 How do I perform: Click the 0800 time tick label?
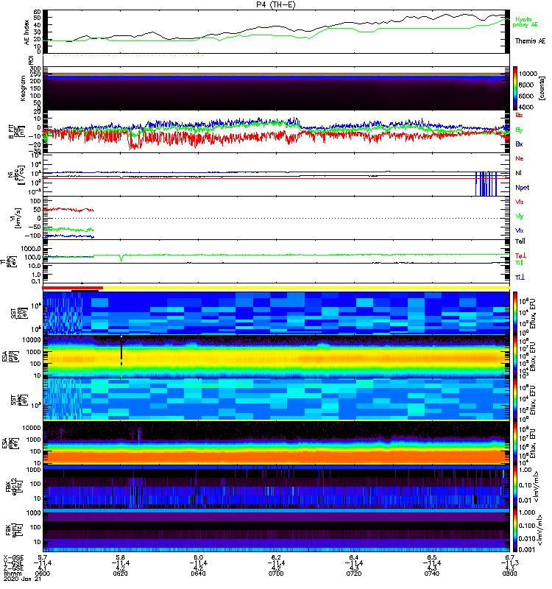click(x=509, y=574)
